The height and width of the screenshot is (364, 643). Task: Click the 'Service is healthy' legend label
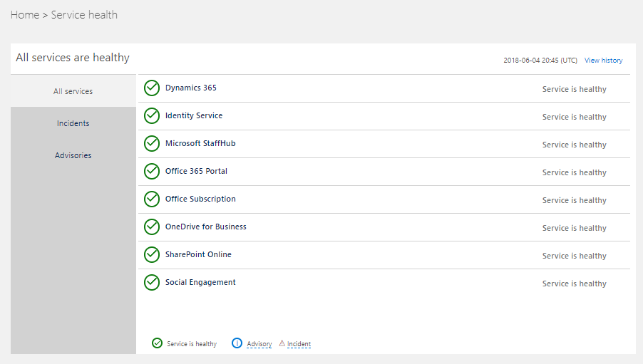(x=192, y=344)
